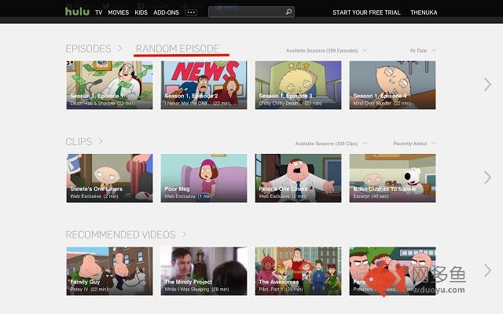Viewport: 503px width, 314px height.
Task: Click chevron next to Episodes heading
Action: point(120,49)
